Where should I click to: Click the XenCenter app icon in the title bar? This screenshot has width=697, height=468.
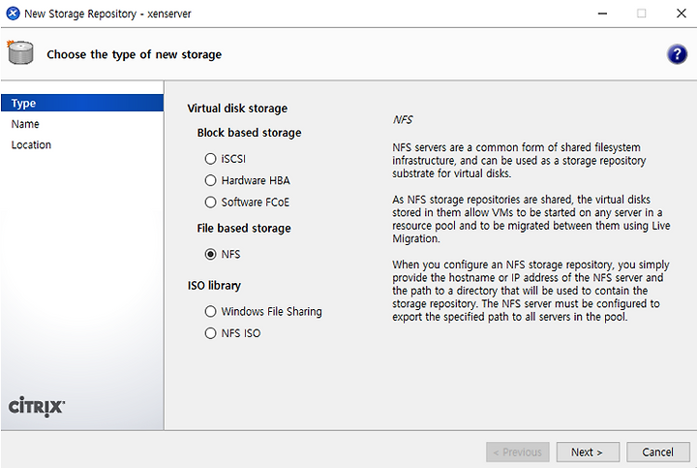(13, 14)
